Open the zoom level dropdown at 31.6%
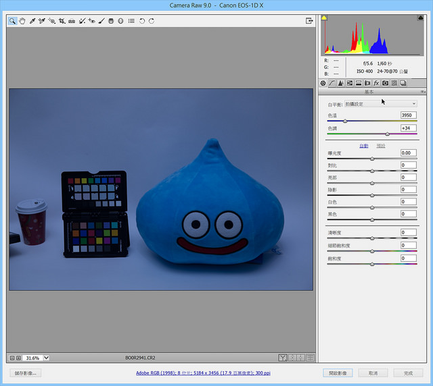 point(47,358)
